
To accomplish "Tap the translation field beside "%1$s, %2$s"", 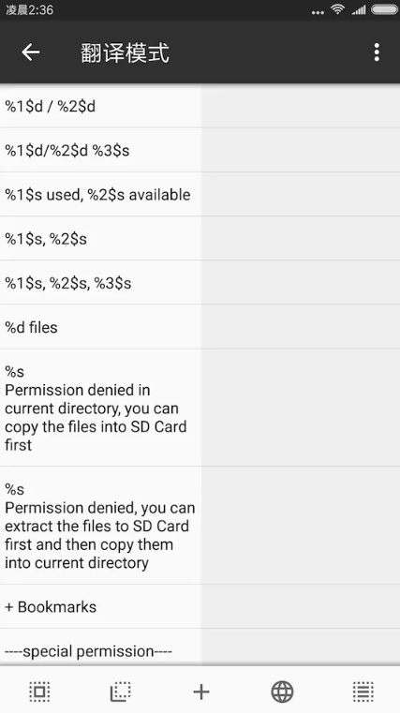I will [301, 239].
